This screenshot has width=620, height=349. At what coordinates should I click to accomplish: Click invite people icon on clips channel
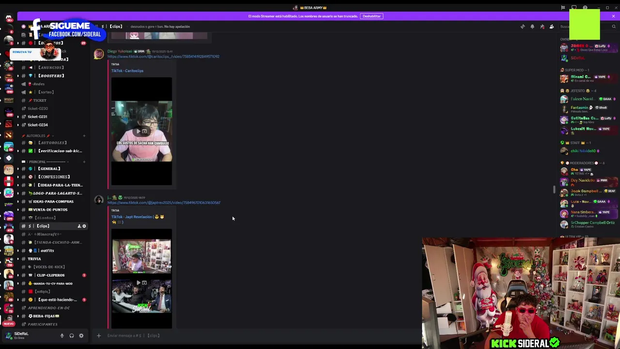pos(79,226)
